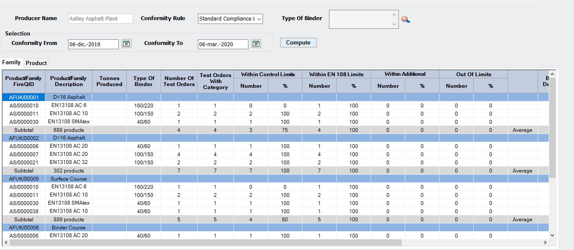Image resolution: width=574 pixels, height=250 pixels.
Task: Click inside the Type Of Binder list box
Action: (360, 19)
